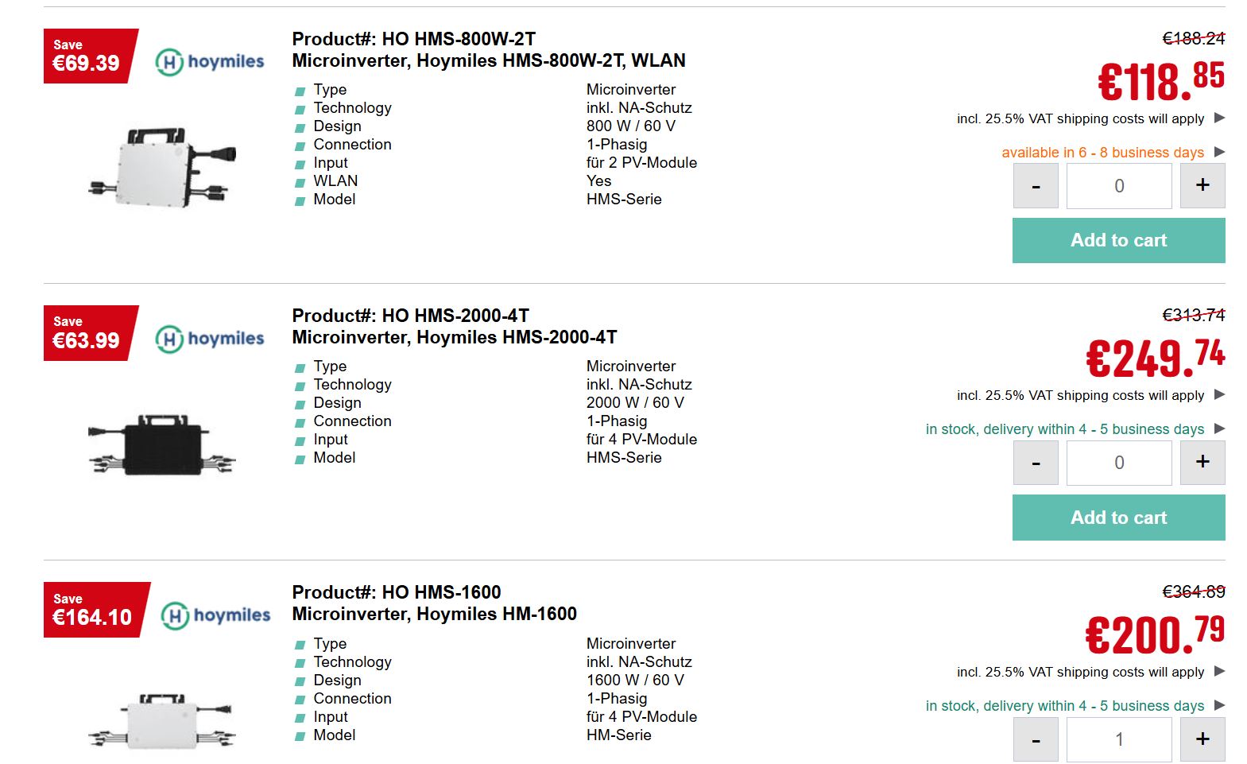Decrease quantity for HMS-2000-4T
Viewport: 1247px width, 764px height.
(x=1036, y=463)
